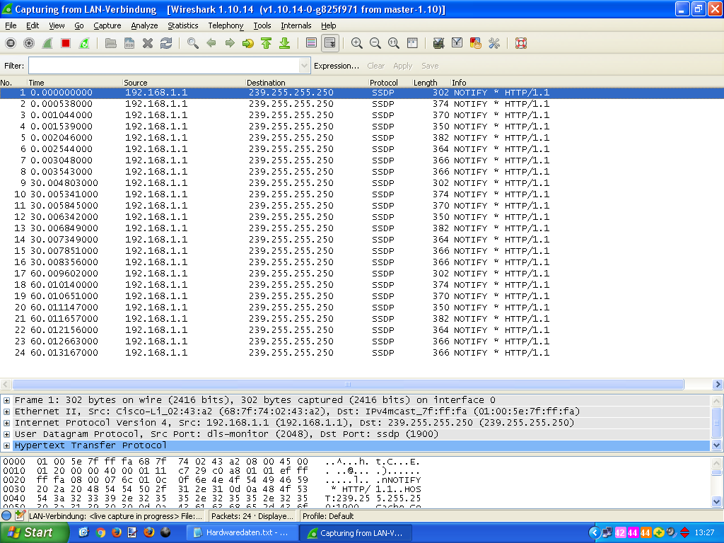Go back in packet history
Screen dimensions: 724x543
tap(211, 43)
